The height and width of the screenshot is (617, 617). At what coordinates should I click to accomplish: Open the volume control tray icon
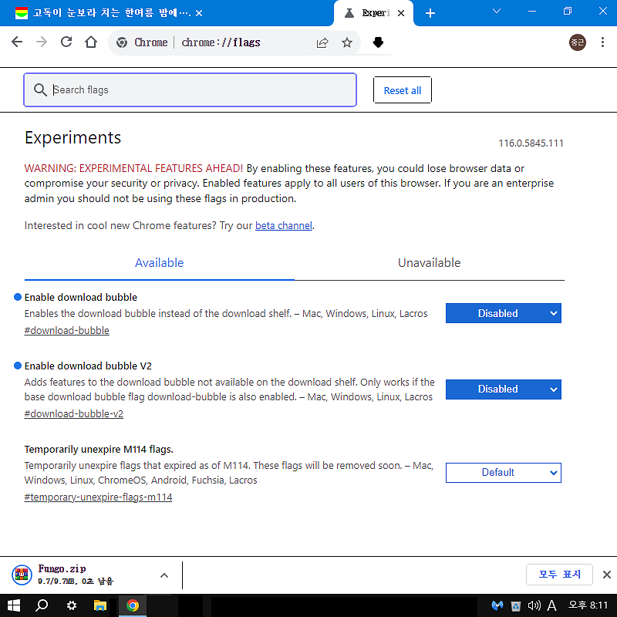pos(534,605)
